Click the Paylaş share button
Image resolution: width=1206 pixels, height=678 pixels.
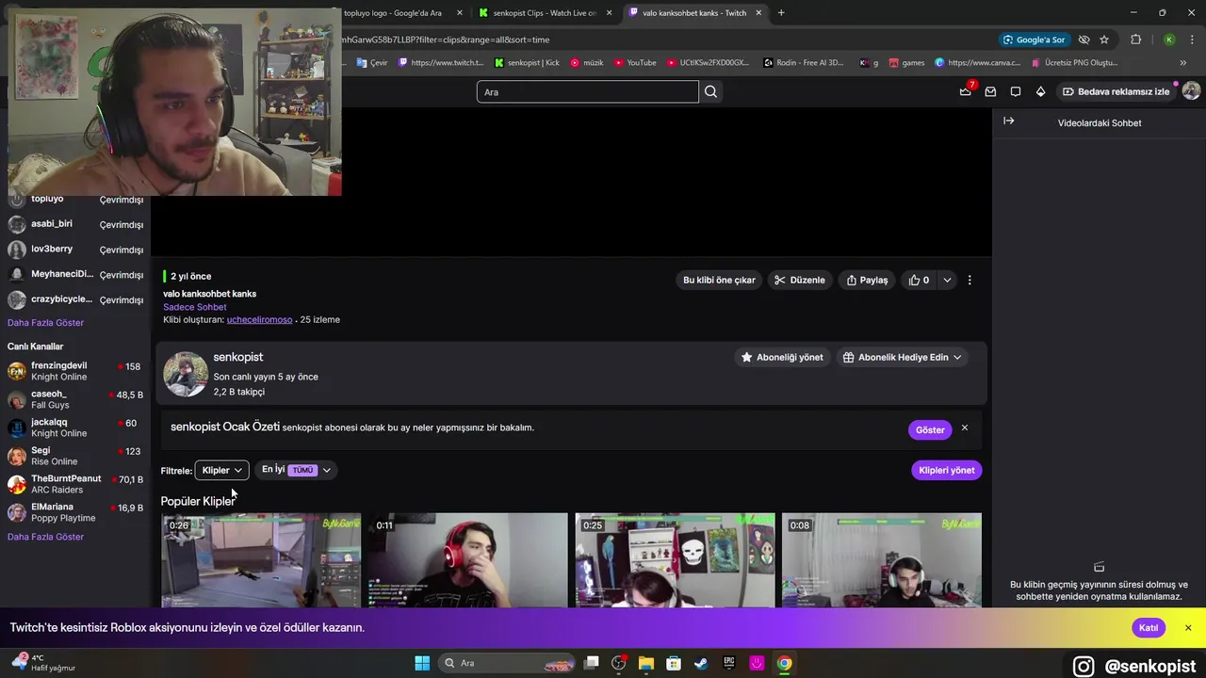point(867,280)
